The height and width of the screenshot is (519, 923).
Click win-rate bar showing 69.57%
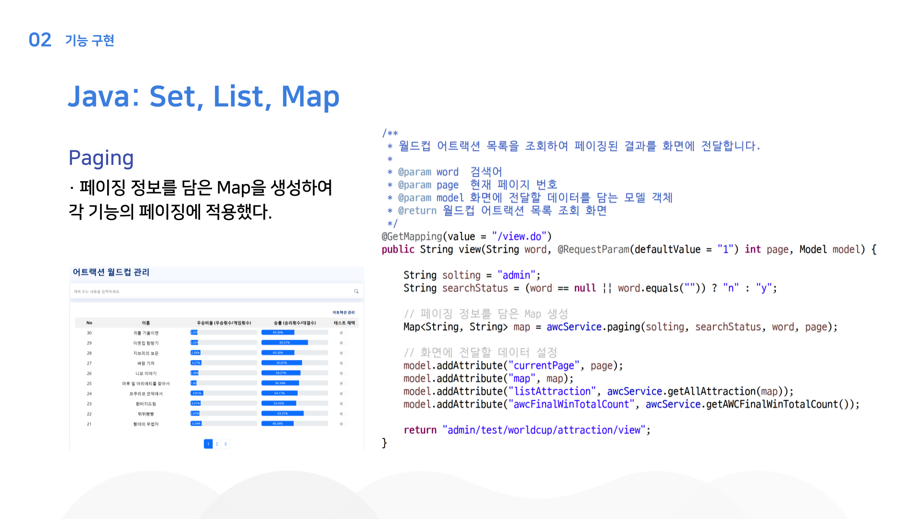pyautogui.click(x=295, y=343)
